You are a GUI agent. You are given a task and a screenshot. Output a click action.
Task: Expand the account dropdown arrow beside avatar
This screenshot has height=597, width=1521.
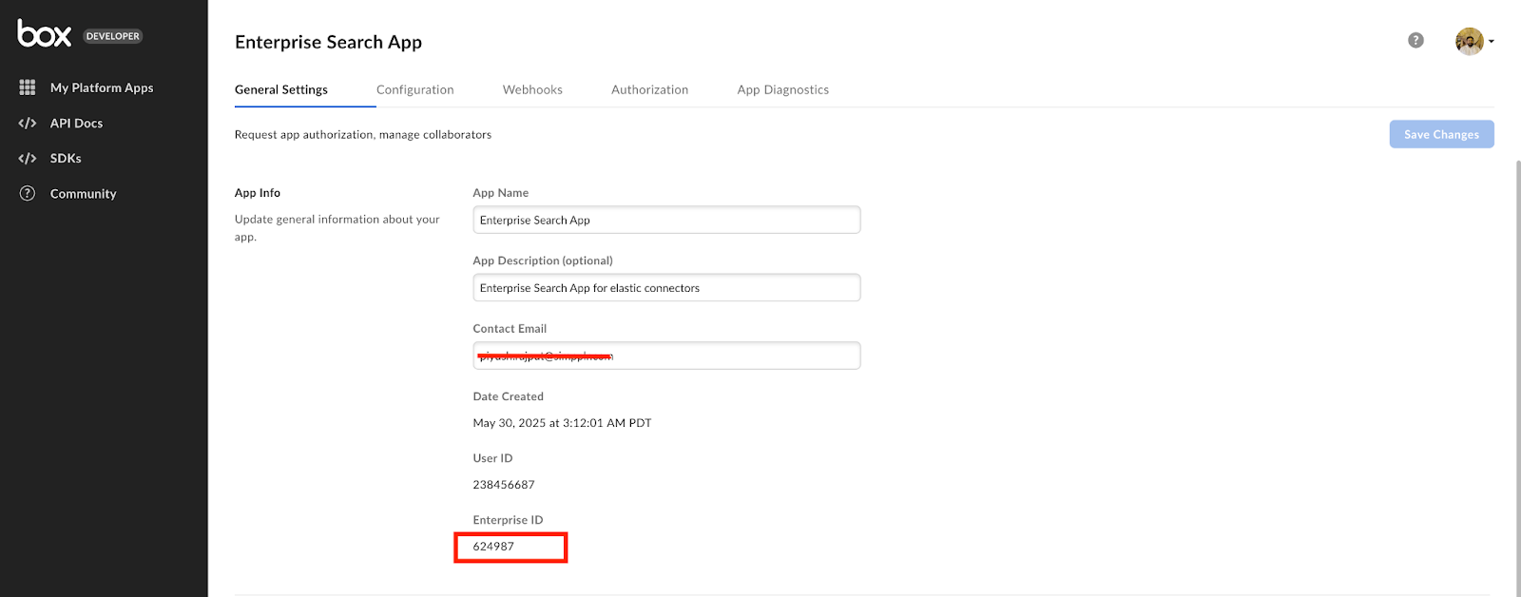[1492, 42]
